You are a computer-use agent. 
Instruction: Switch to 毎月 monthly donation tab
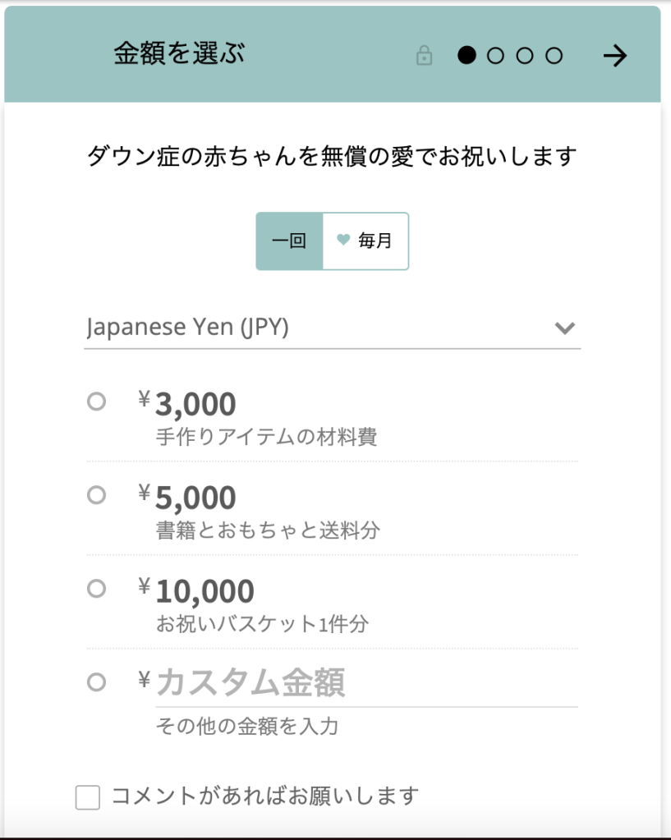366,241
